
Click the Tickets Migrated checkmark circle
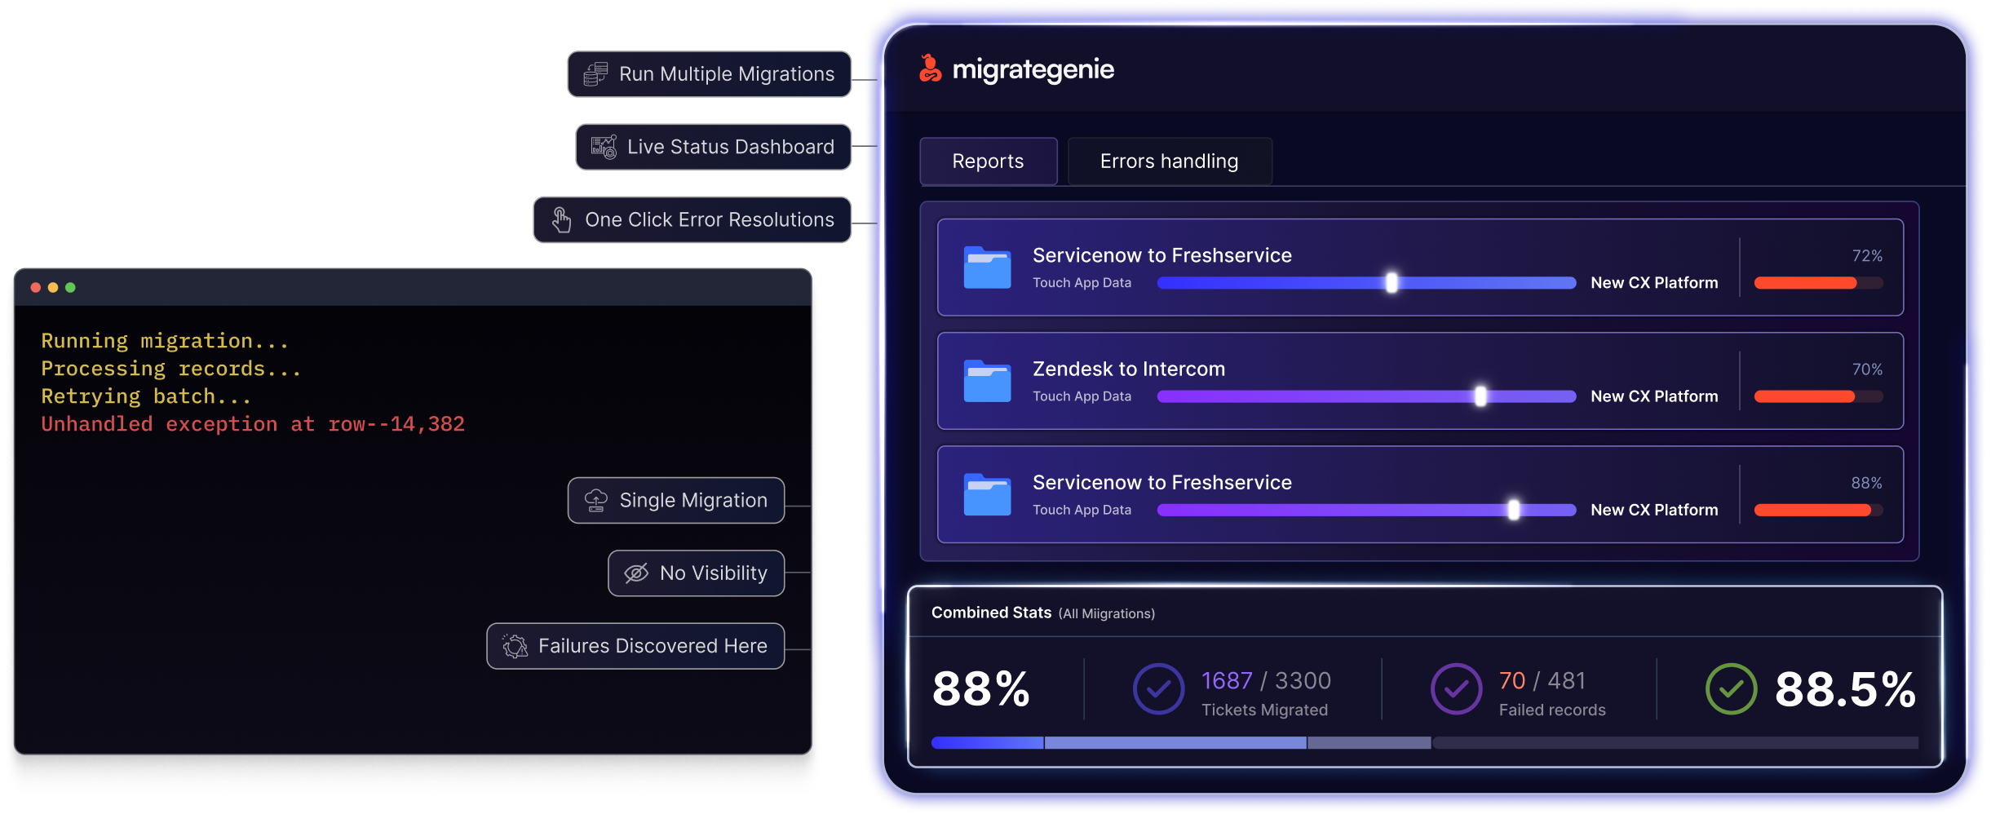[x=1158, y=689]
